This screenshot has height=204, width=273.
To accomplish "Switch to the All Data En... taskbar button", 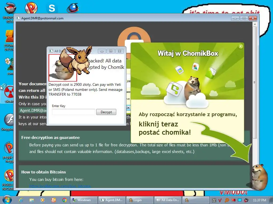I will 167,200.
